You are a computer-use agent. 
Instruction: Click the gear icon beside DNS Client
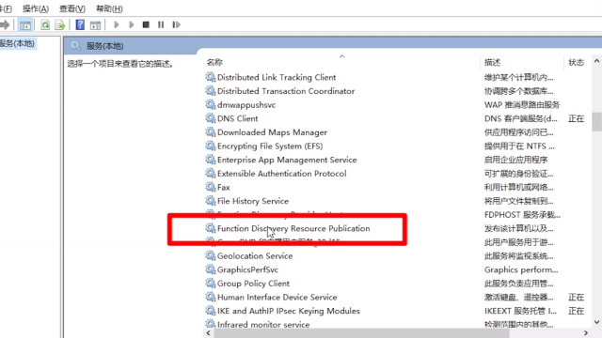point(211,118)
